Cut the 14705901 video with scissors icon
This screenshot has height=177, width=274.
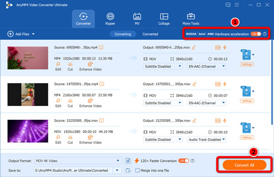click(x=70, y=103)
